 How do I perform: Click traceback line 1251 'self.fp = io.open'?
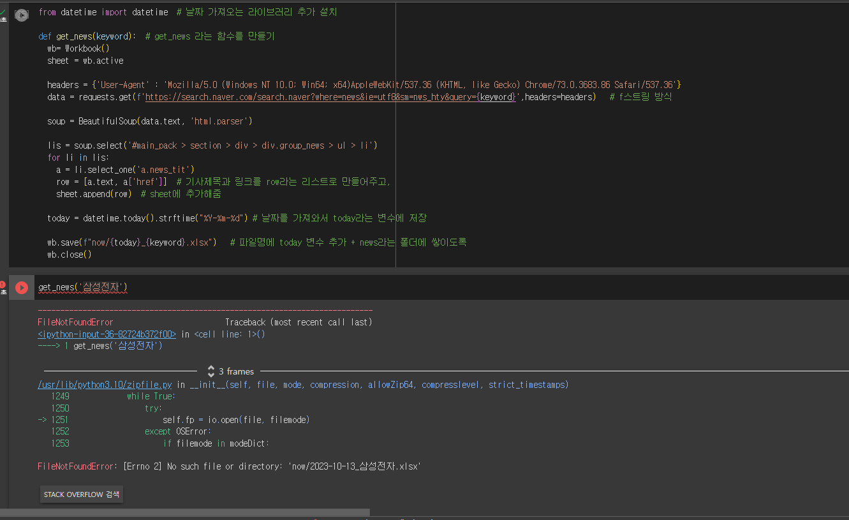[x=236, y=420]
